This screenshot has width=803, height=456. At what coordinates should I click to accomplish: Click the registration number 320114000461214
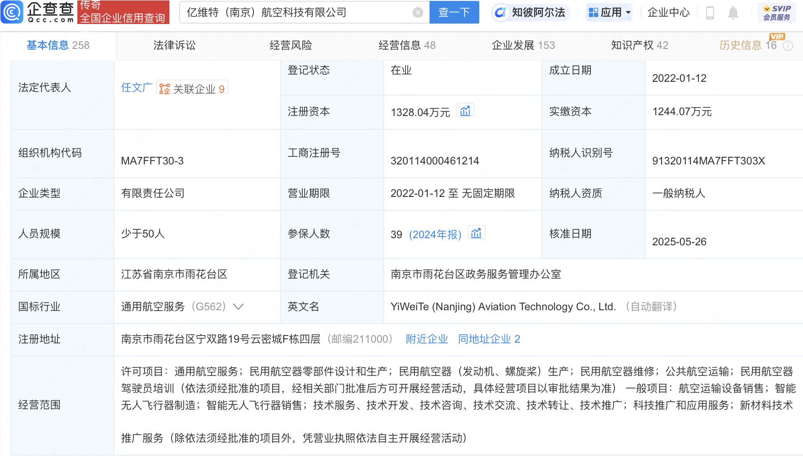click(x=435, y=161)
